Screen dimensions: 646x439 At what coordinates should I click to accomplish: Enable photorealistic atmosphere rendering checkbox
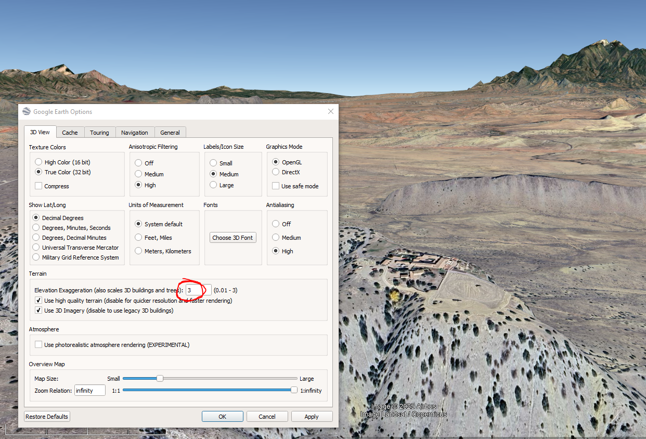tap(38, 344)
